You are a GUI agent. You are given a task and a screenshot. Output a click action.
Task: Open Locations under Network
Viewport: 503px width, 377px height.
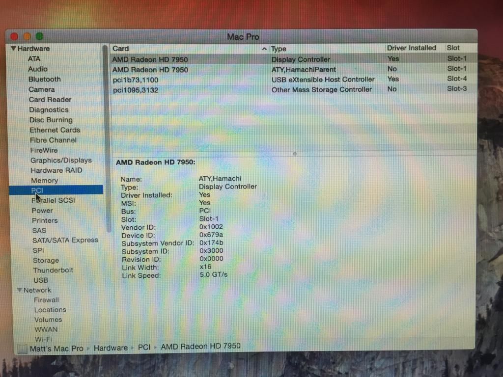(51, 310)
